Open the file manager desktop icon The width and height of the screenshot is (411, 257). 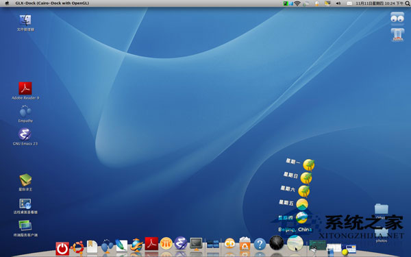pos(25,23)
